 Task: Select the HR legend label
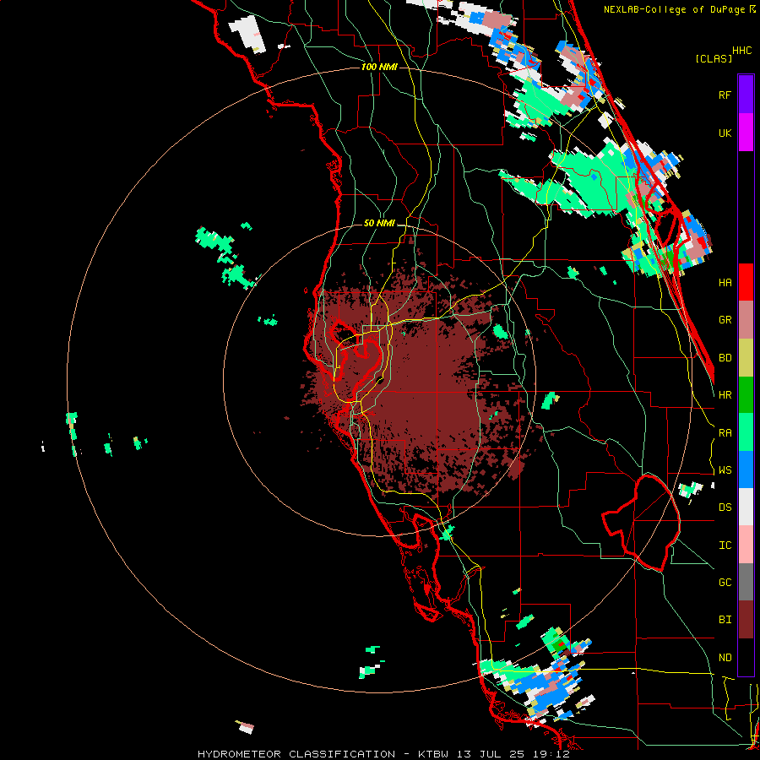tap(725, 395)
